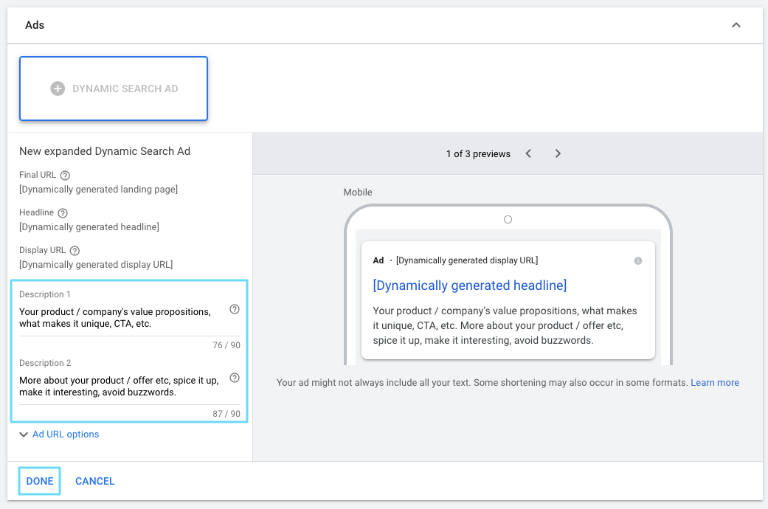Show the previous ad preview

coord(528,154)
